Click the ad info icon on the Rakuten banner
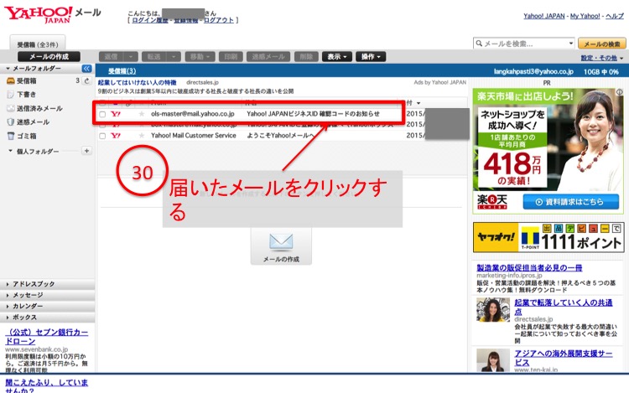629x393 pixels. (x=620, y=92)
